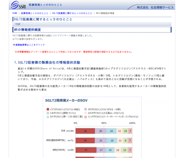
Task: Click the ダパグリフロジン(アストラゼネカ・小野) legend label
Action: click(104, 109)
